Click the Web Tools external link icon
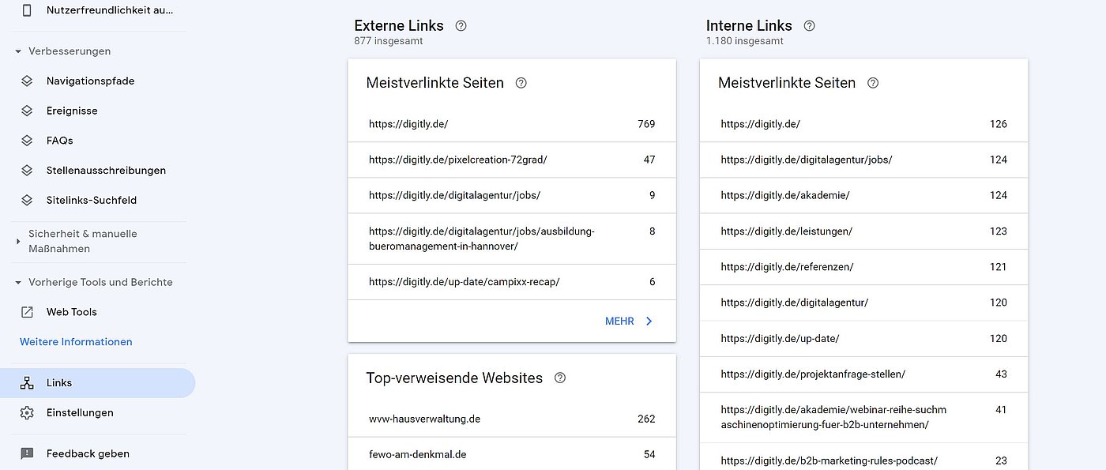The height and width of the screenshot is (470, 1106). click(x=27, y=312)
